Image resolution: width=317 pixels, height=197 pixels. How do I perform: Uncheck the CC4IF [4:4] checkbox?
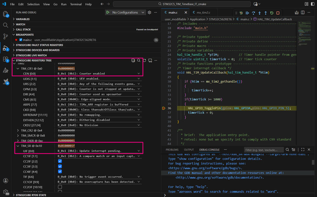(x=60, y=171)
